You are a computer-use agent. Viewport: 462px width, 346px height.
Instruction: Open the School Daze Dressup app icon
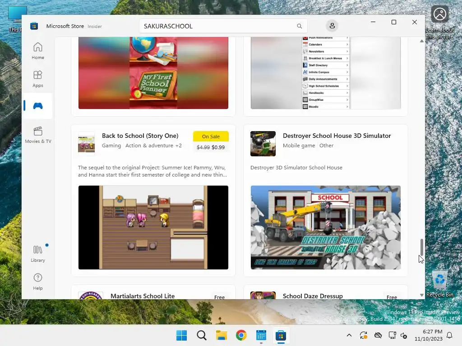point(263,295)
